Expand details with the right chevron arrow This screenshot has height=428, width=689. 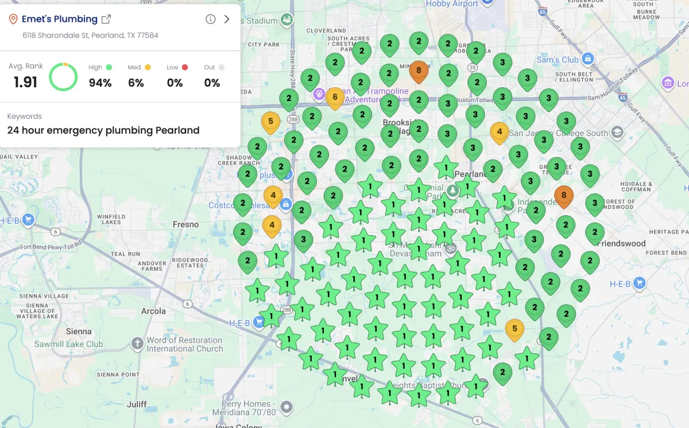coord(227,19)
